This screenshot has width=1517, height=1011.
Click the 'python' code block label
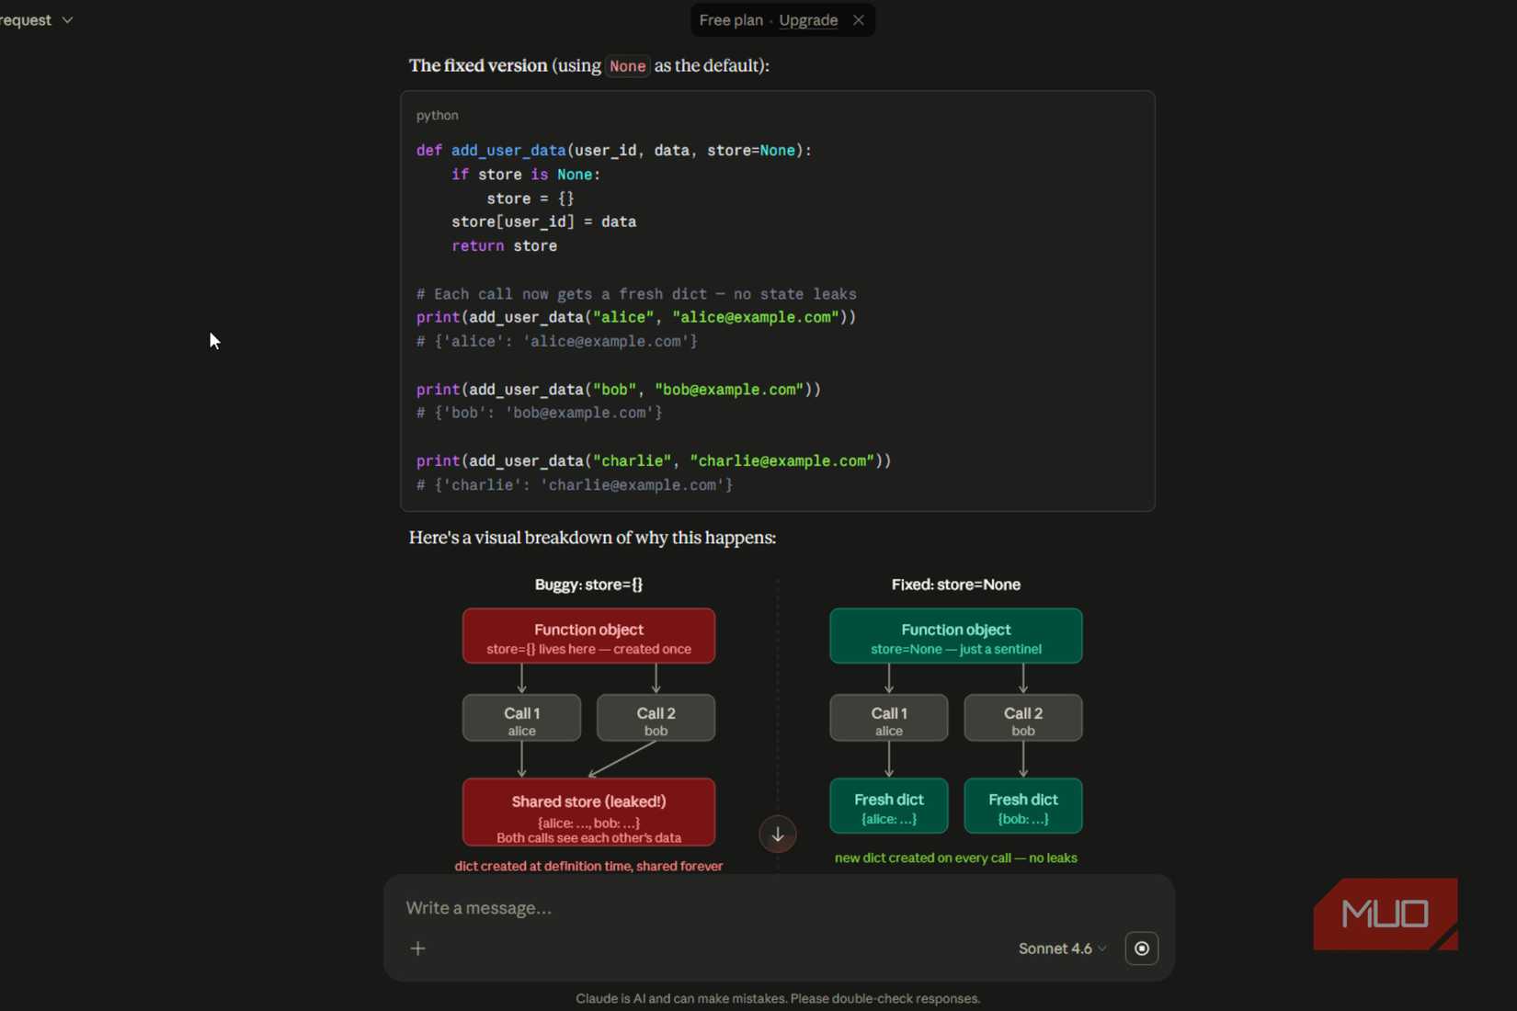[437, 115]
